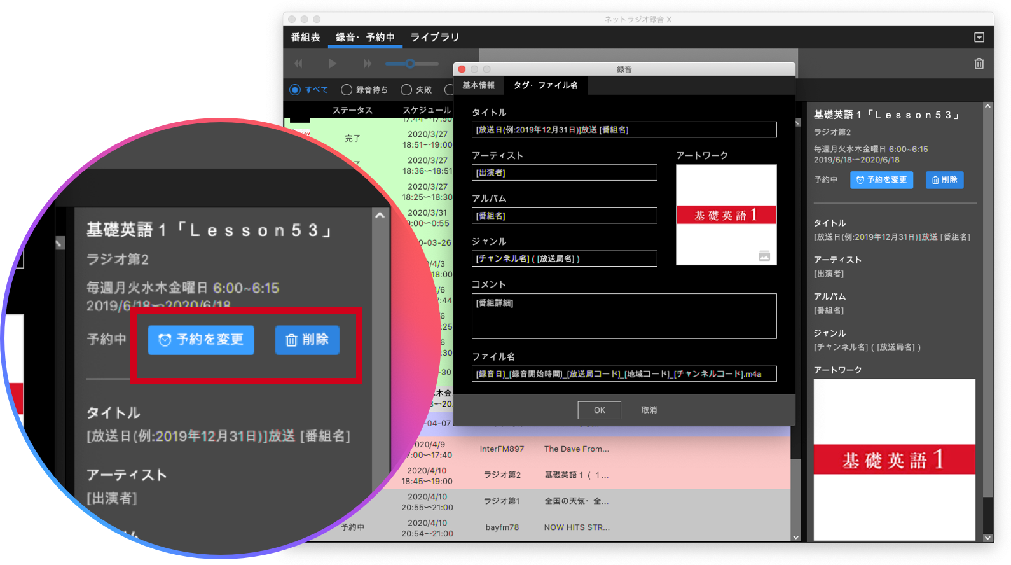1011x565 pixels.
Task: Click the ファイル名 input field
Action: [x=624, y=374]
